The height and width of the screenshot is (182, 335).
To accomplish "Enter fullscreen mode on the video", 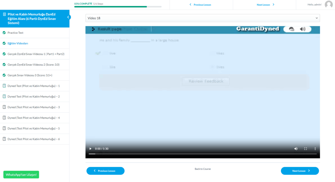I will click(x=306, y=149).
